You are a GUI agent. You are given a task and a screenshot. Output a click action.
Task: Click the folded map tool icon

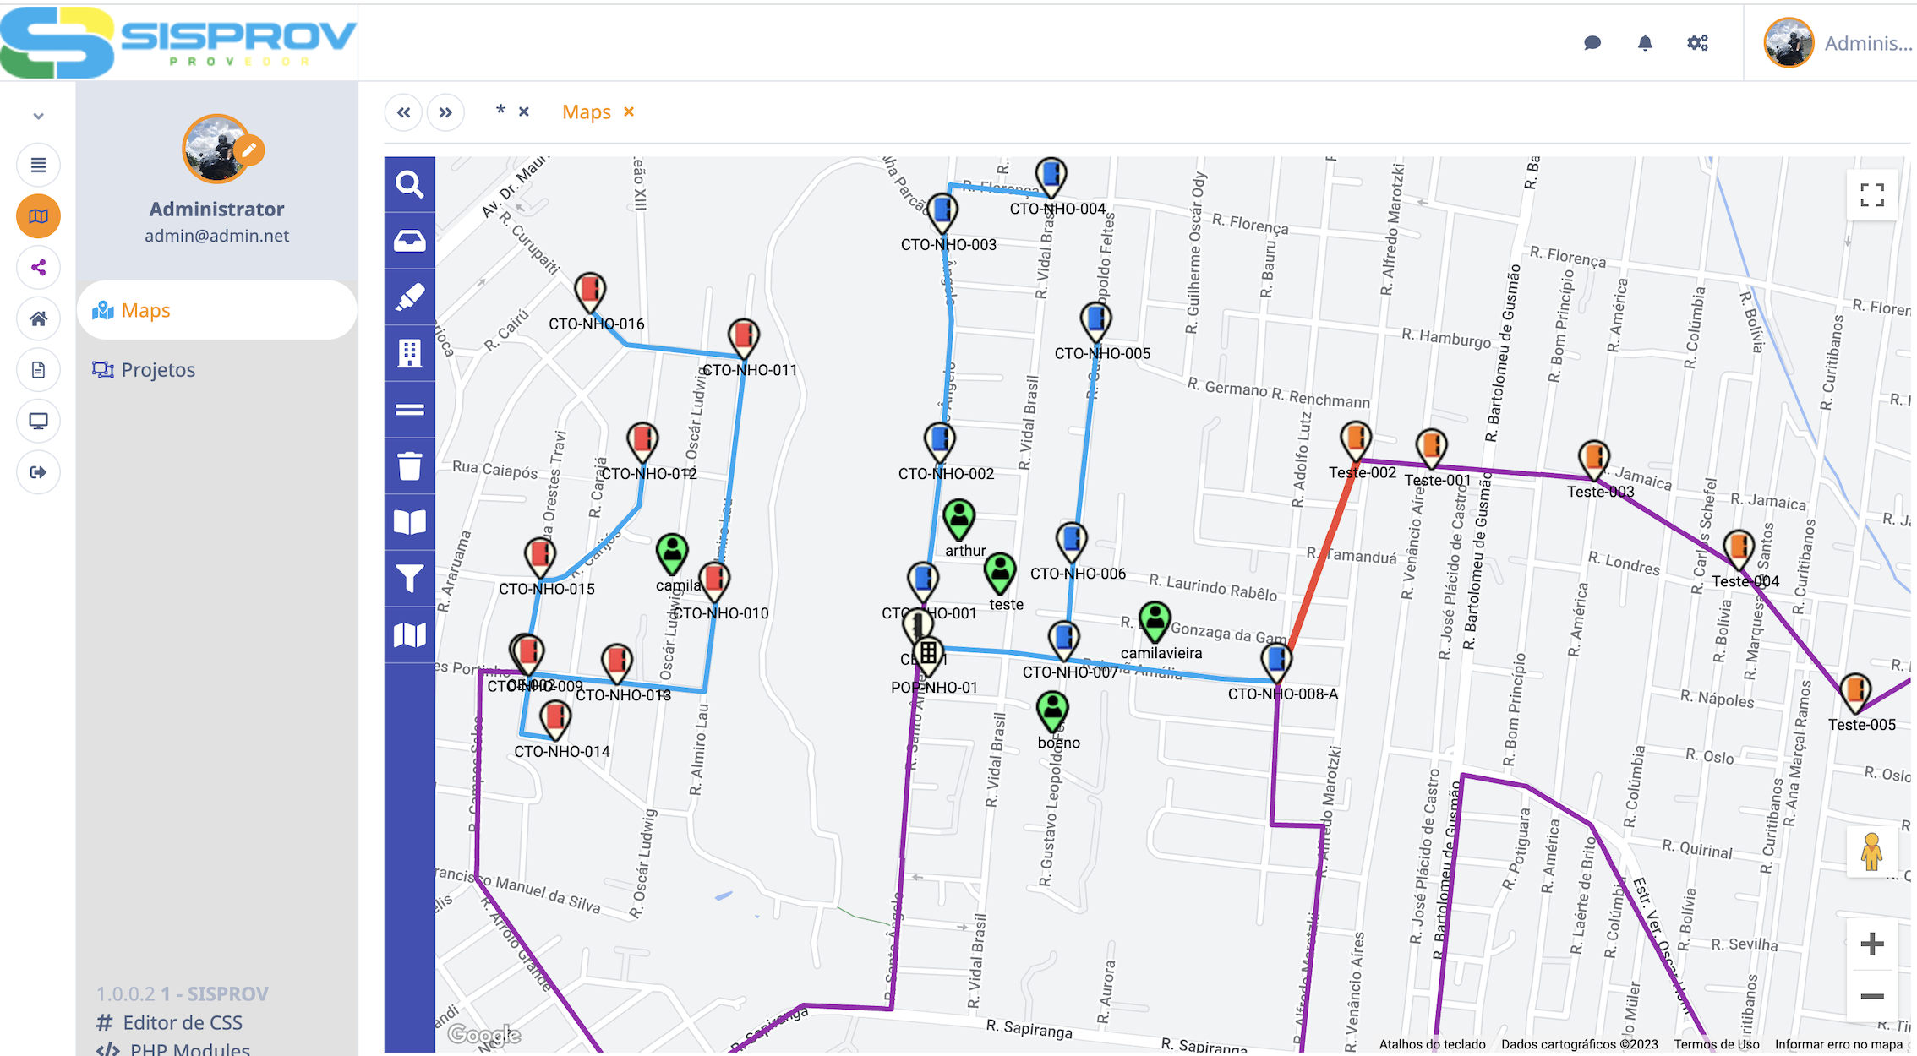410,634
